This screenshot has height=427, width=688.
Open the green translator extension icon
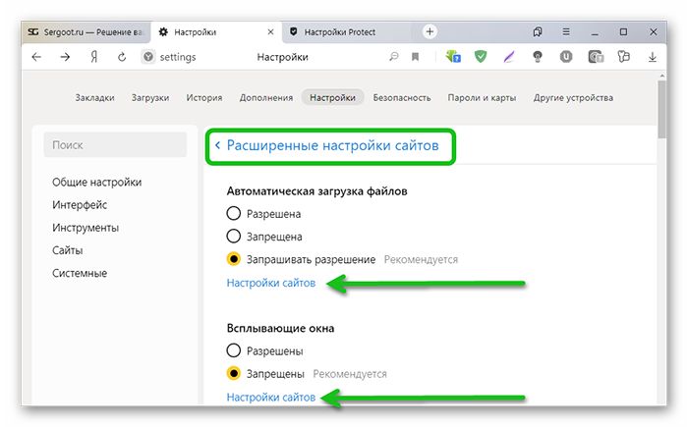(x=453, y=57)
